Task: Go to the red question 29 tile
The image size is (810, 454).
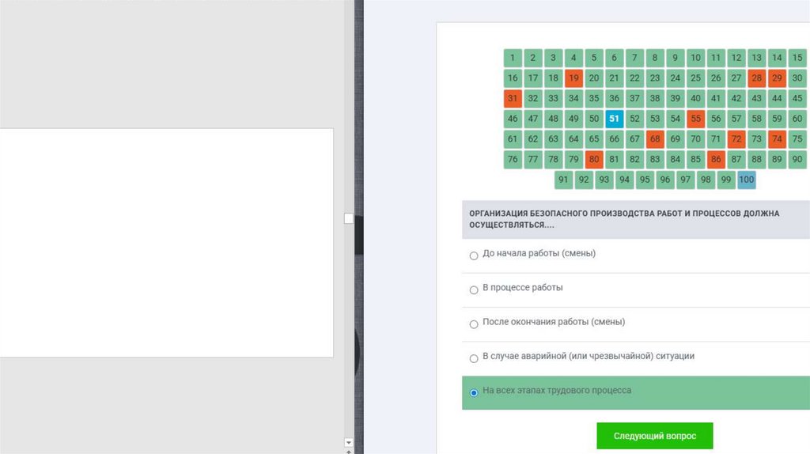Action: point(777,78)
